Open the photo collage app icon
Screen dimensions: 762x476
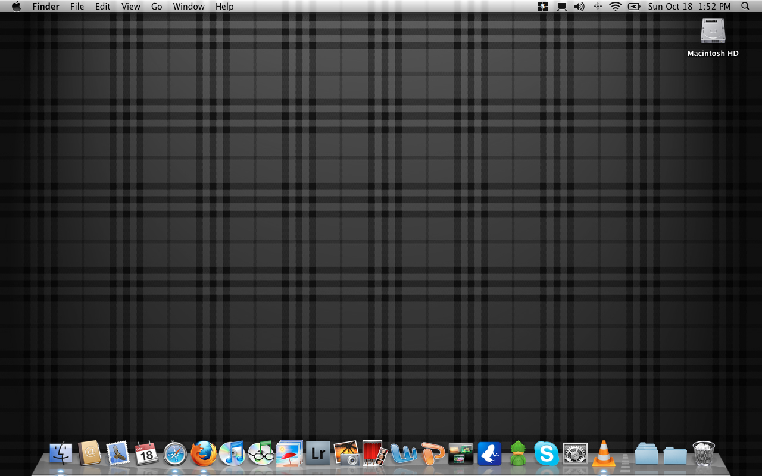point(461,454)
